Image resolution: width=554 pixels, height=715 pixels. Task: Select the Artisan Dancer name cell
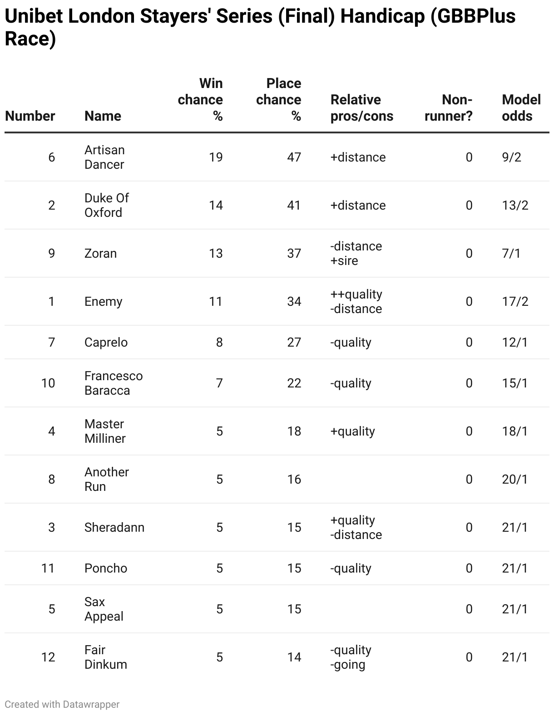click(x=104, y=157)
